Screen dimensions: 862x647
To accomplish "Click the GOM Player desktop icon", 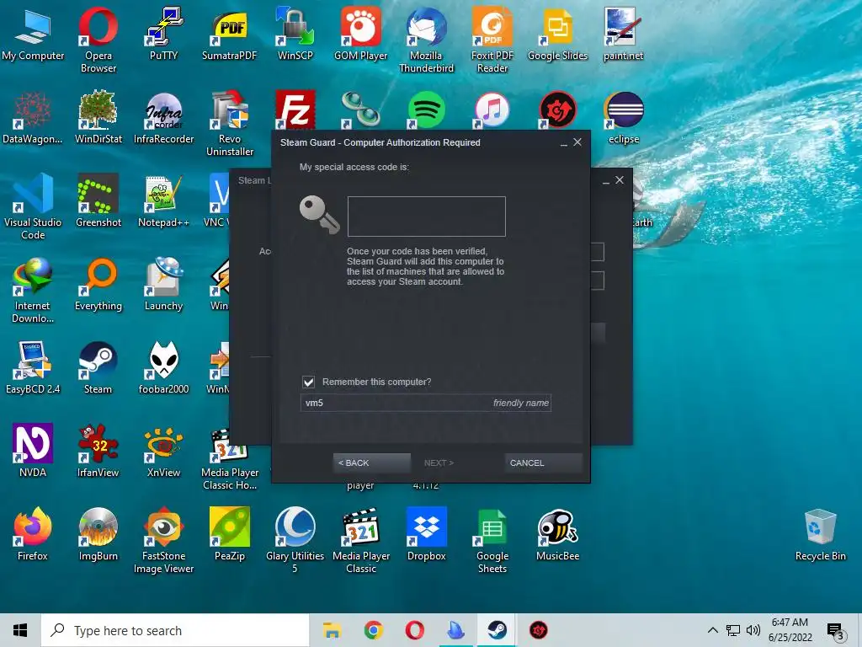I will (360, 34).
